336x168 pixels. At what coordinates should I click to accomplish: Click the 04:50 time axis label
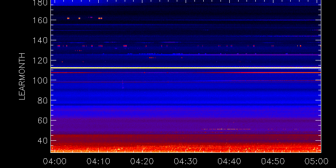coord(273,161)
